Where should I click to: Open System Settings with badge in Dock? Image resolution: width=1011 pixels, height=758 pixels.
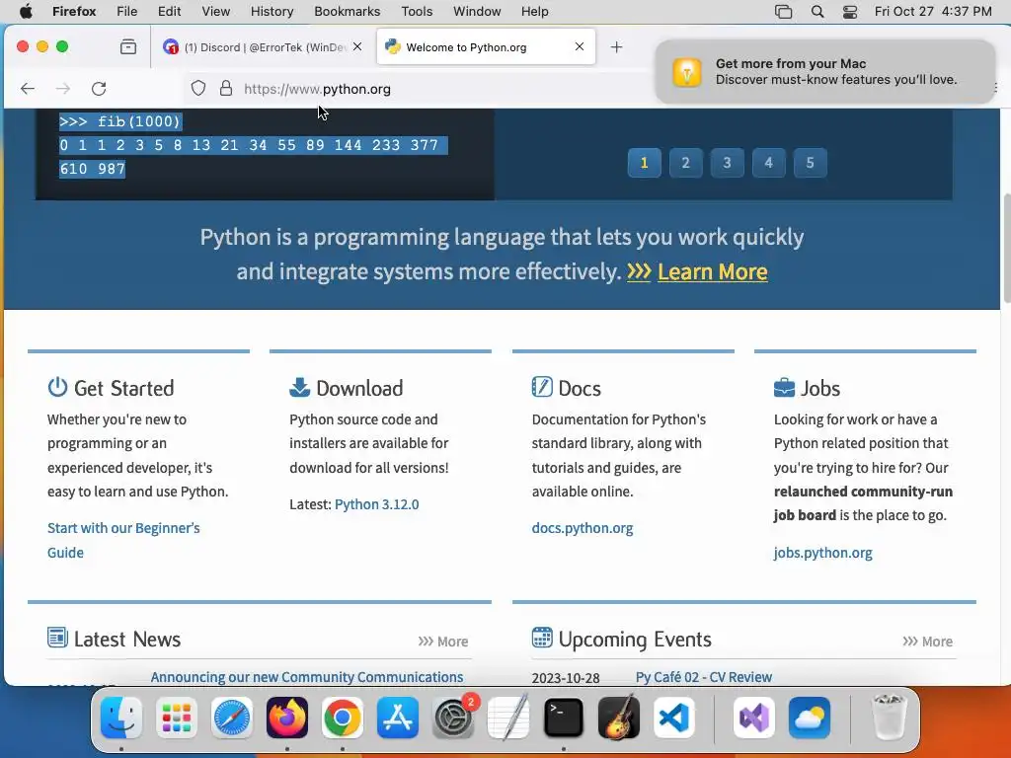click(x=453, y=718)
